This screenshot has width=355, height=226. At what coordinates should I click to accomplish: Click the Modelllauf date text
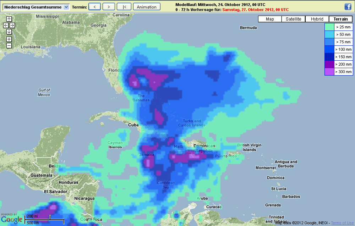tap(220, 5)
